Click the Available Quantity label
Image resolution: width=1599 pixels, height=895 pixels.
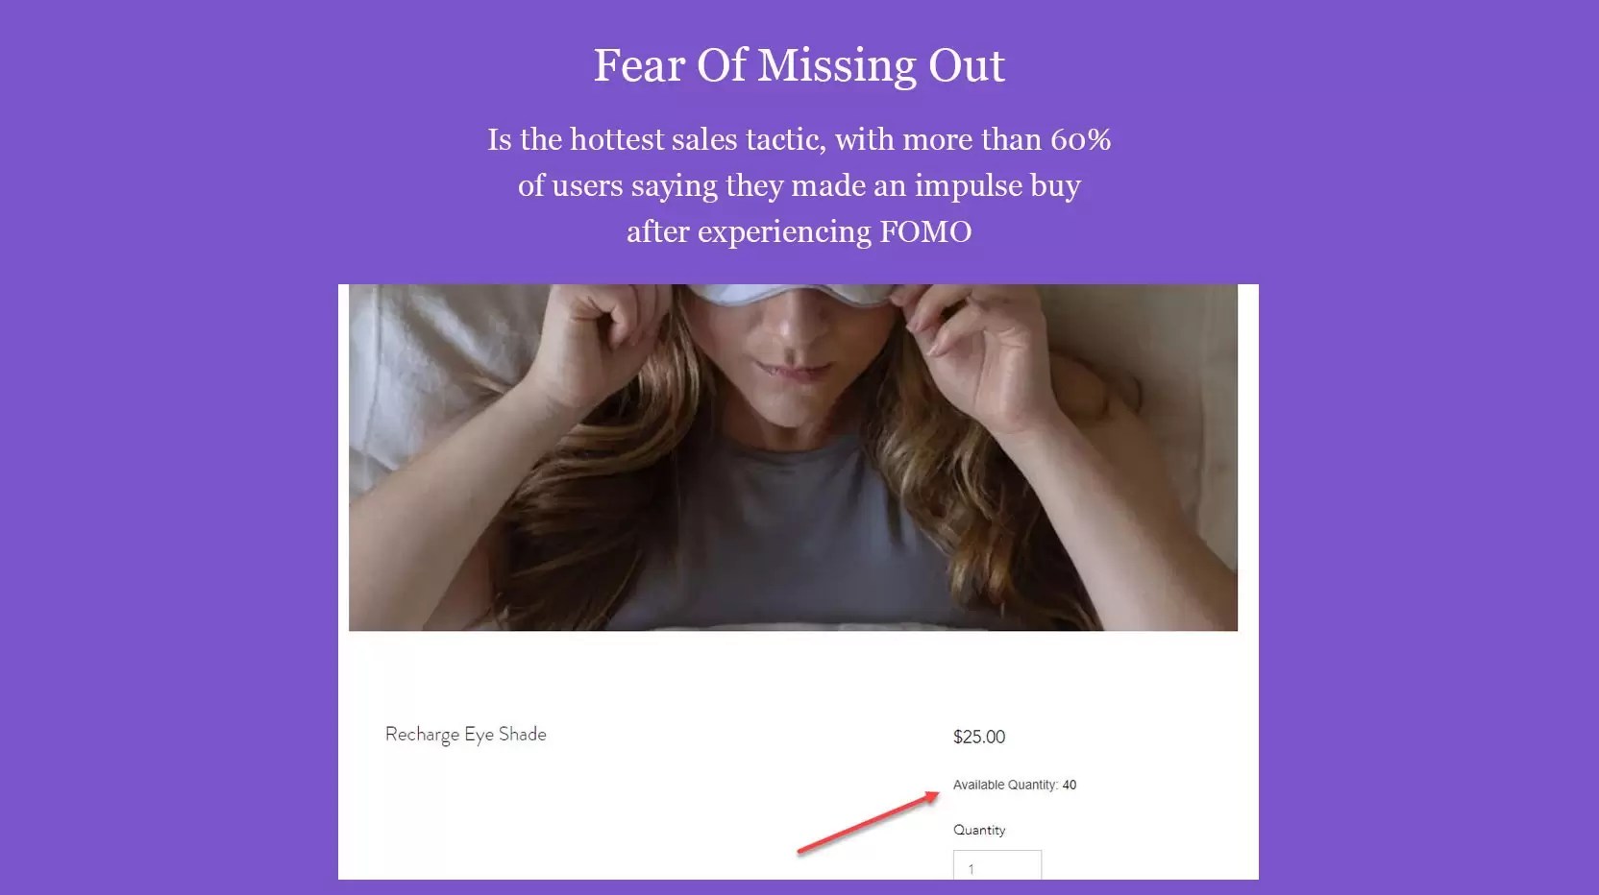[x=1005, y=785]
